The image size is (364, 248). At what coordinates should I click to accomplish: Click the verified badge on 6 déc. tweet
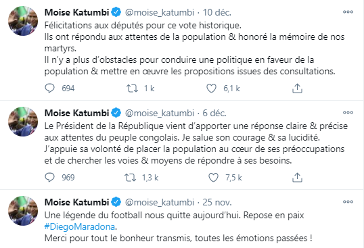[116, 113]
